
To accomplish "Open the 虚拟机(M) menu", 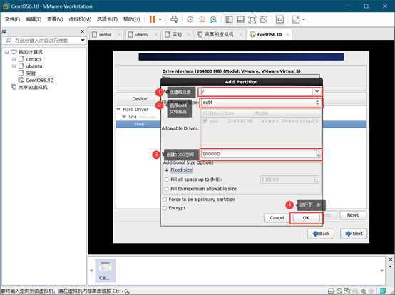I will 80,19.
